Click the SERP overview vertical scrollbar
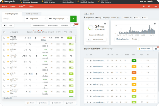The image size is (159, 106). (158, 73)
